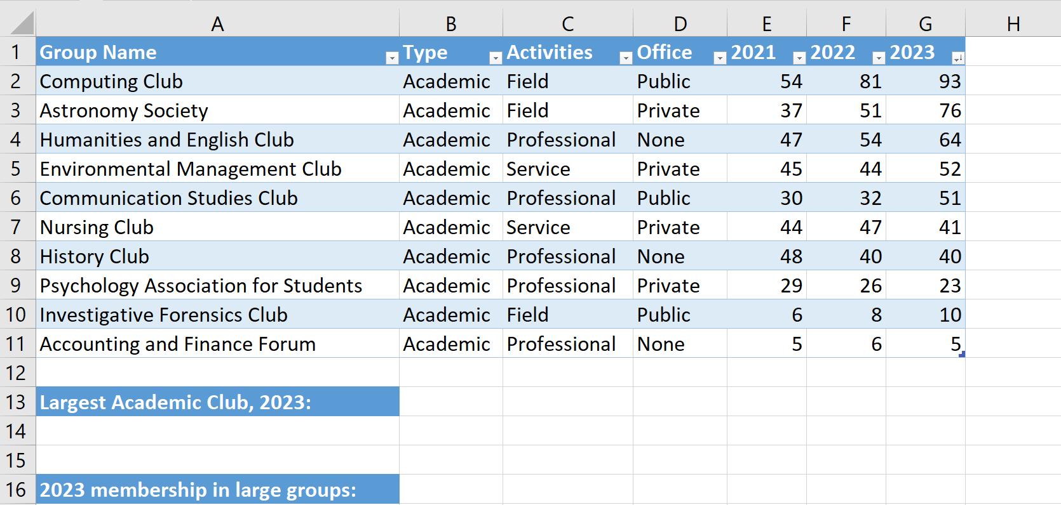Image resolution: width=1061 pixels, height=505 pixels.
Task: Open the Activities column filter dropdown
Action: [x=626, y=58]
